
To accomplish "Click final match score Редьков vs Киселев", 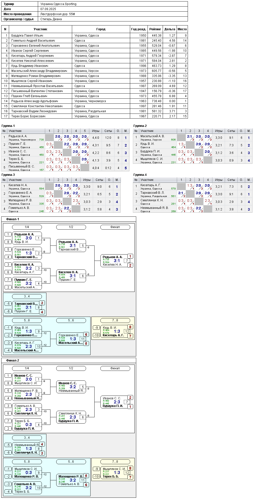I will [117, 261].
